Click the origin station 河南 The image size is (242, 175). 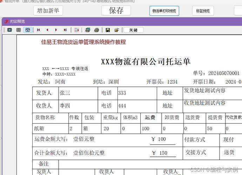click(x=60, y=82)
